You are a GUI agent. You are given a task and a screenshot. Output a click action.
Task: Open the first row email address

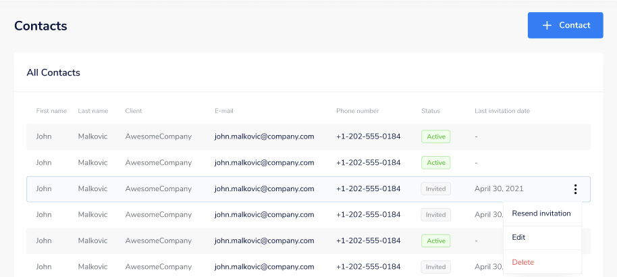[x=265, y=136]
